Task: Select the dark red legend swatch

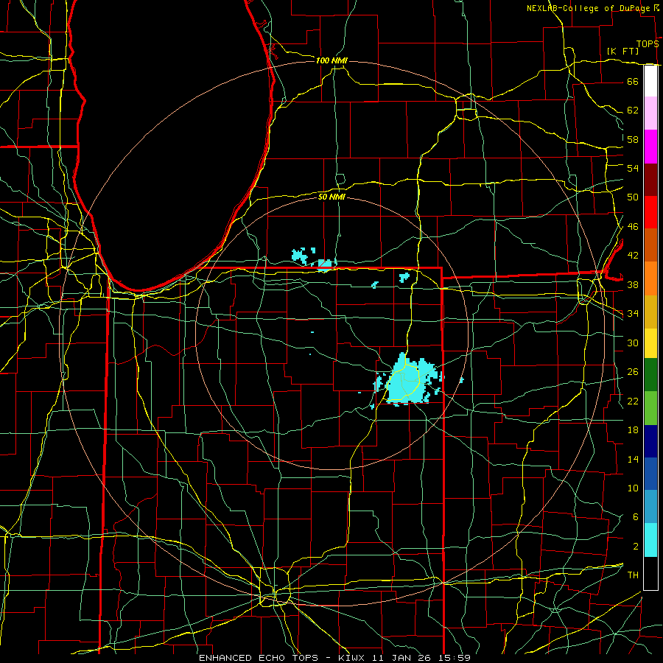Action: coord(650,180)
